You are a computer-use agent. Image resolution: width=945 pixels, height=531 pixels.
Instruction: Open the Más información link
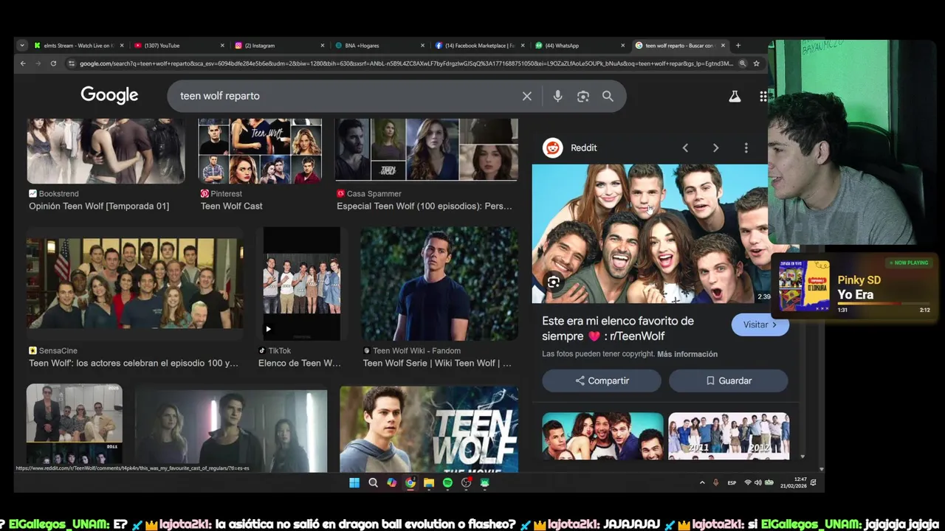(x=687, y=354)
